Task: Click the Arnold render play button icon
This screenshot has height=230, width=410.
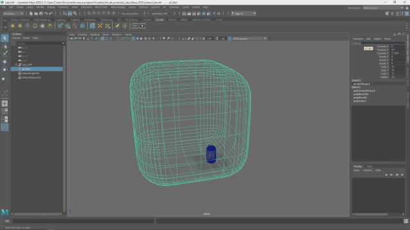Action: pos(142,26)
